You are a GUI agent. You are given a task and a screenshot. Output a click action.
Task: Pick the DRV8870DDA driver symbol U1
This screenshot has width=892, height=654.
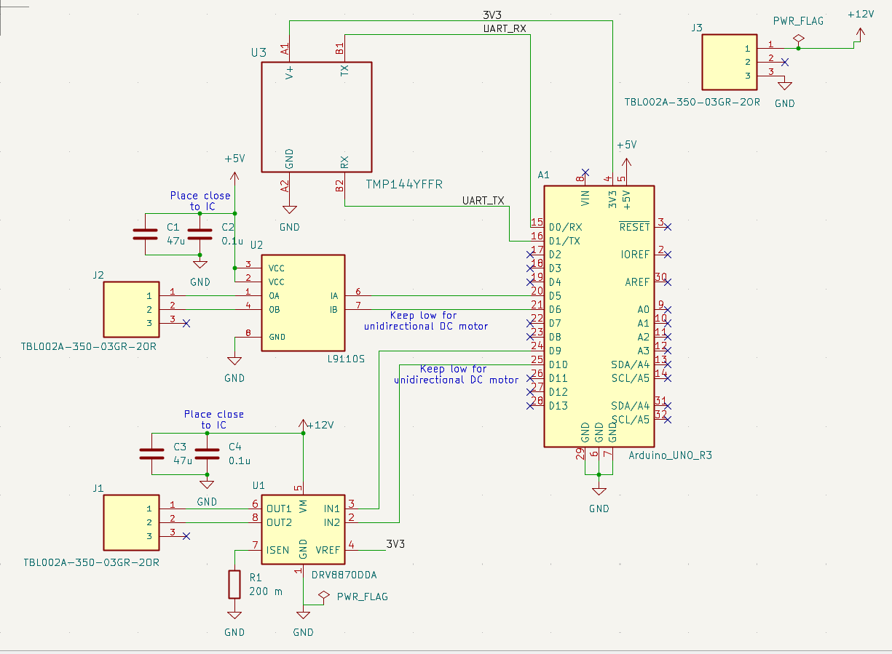click(x=303, y=529)
